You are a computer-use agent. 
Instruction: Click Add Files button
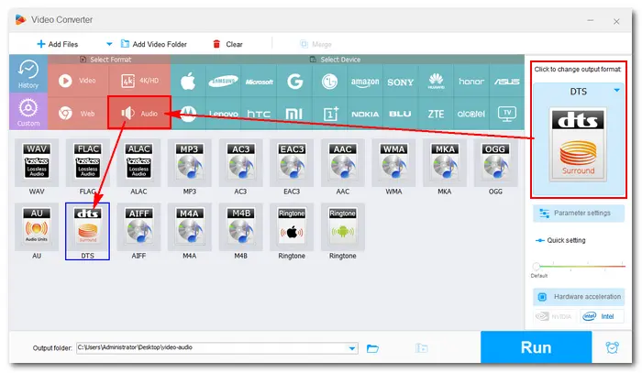pyautogui.click(x=57, y=44)
